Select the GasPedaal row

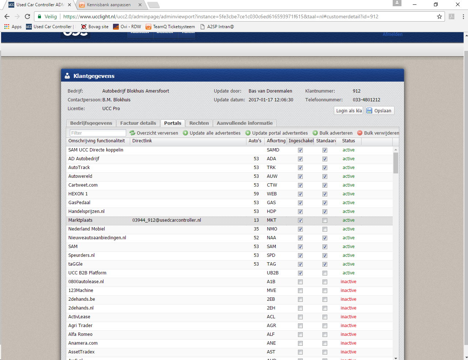[x=230, y=203]
